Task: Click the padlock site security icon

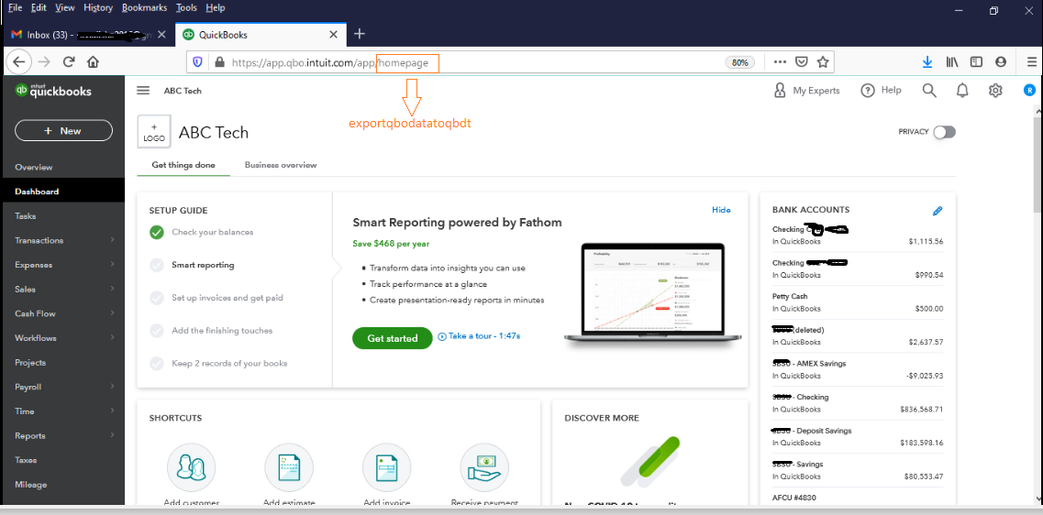Action: pyautogui.click(x=219, y=61)
